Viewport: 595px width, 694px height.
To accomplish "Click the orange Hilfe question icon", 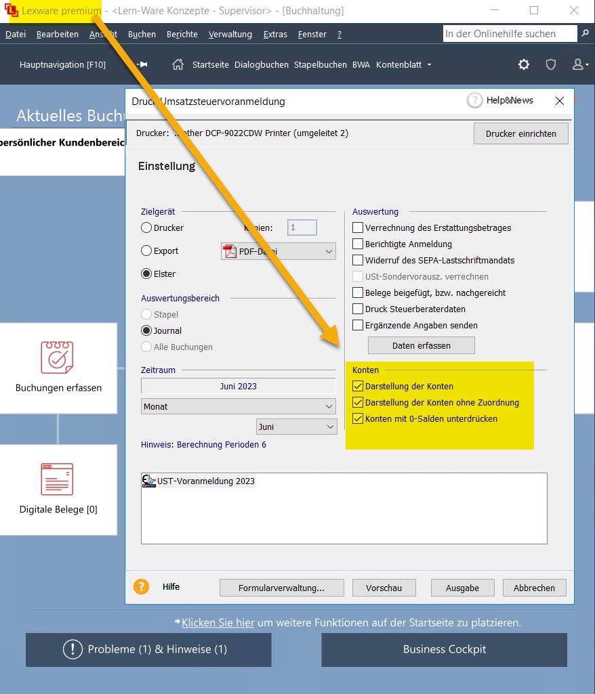I will click(142, 587).
